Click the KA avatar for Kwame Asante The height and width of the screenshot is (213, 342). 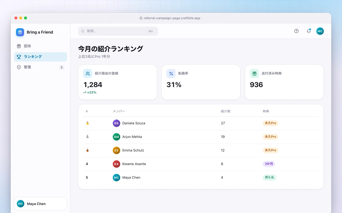pyautogui.click(x=116, y=164)
